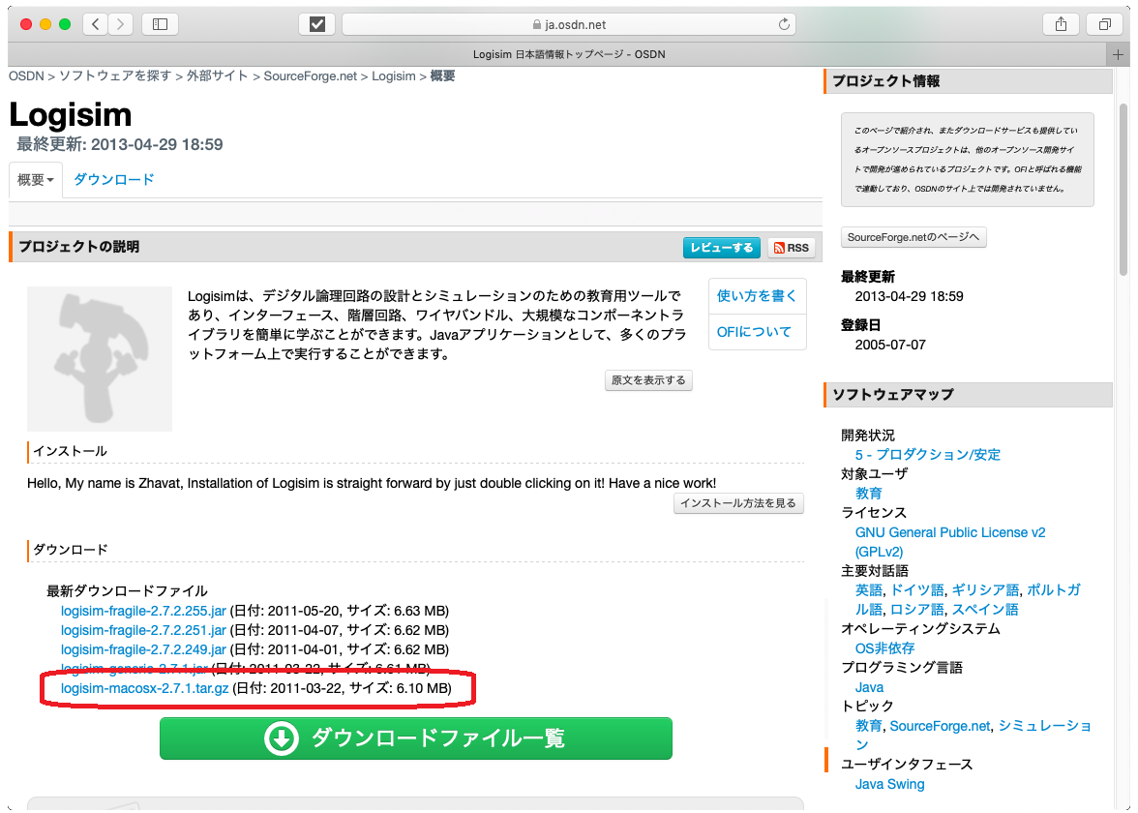Click the green download arrow circle icon
This screenshot has height=813, width=1138.
click(282, 738)
